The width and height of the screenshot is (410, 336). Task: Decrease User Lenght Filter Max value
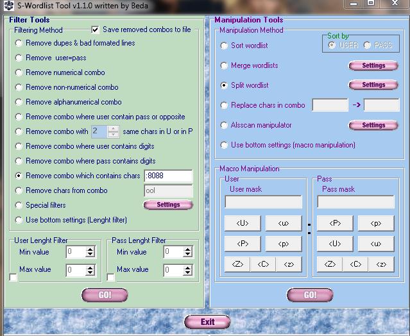(x=90, y=273)
